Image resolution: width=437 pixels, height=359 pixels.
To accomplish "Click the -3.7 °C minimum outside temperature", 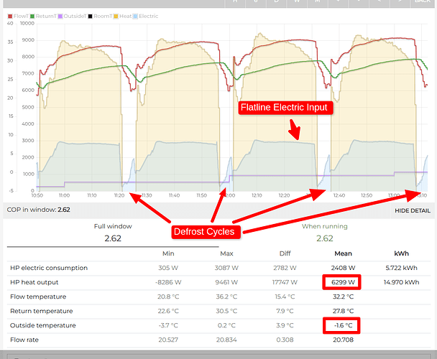I will pyautogui.click(x=168, y=325).
